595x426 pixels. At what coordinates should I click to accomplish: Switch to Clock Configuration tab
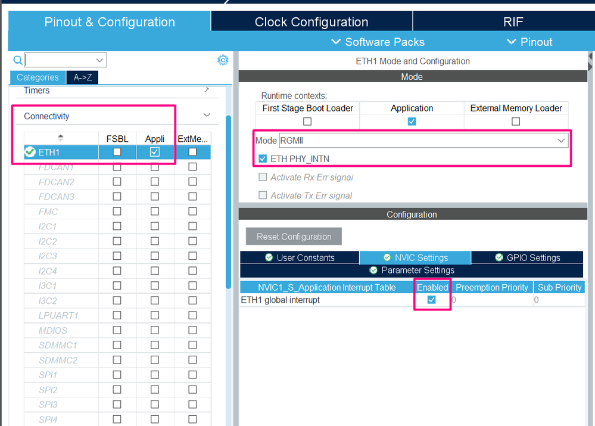click(x=311, y=21)
